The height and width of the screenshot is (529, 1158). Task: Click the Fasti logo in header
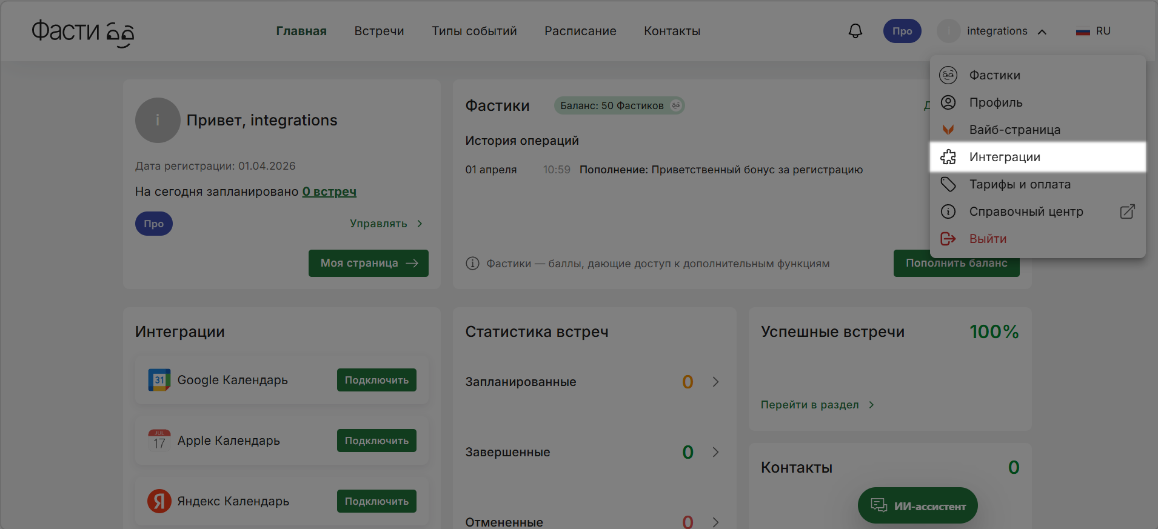[82, 32]
